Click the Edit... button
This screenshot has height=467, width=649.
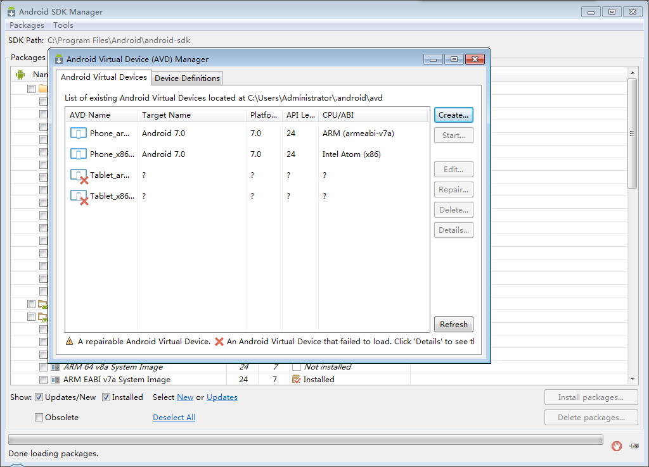pyautogui.click(x=454, y=170)
